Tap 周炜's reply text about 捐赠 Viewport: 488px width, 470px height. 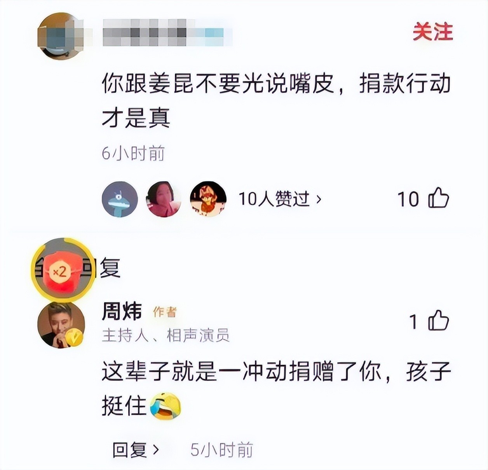(x=276, y=389)
